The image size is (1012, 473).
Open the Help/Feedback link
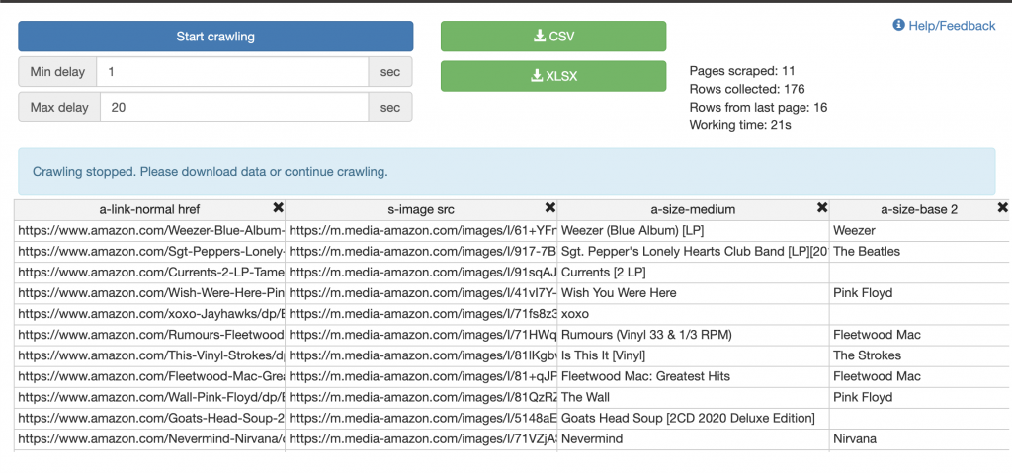[951, 26]
